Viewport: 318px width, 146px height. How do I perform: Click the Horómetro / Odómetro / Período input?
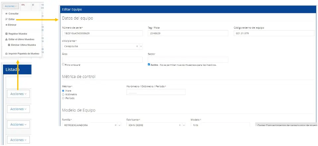point(156,92)
